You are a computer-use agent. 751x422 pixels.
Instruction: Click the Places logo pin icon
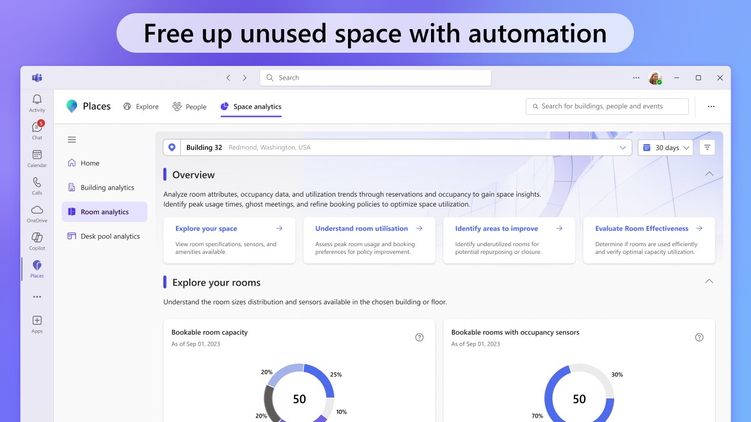[71, 106]
